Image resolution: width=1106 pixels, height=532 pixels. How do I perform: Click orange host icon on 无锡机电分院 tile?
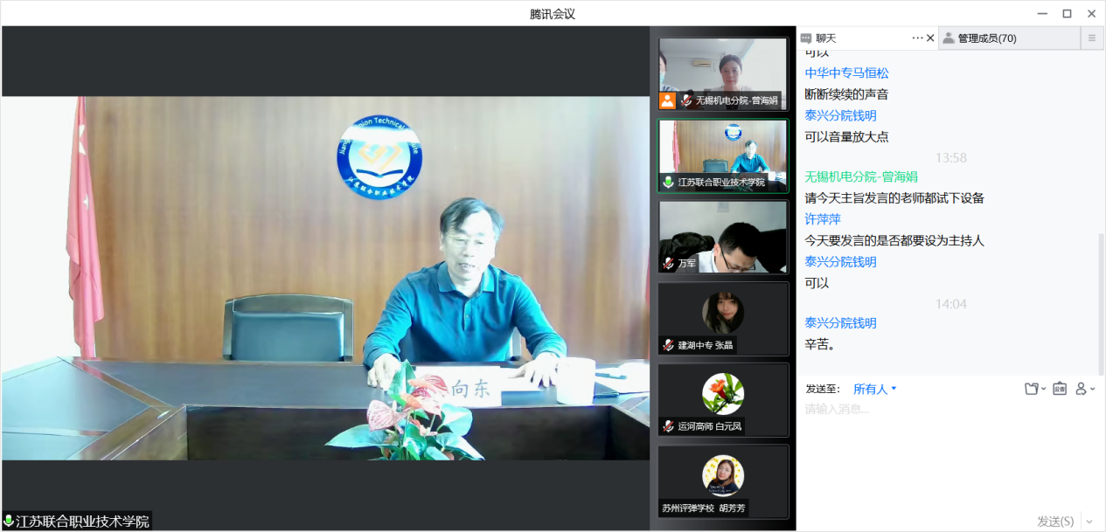668,100
